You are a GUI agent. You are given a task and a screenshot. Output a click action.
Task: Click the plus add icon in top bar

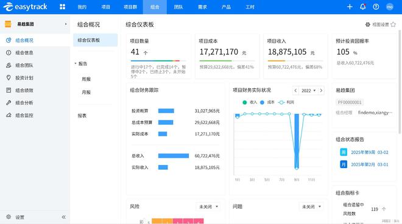[350, 7]
